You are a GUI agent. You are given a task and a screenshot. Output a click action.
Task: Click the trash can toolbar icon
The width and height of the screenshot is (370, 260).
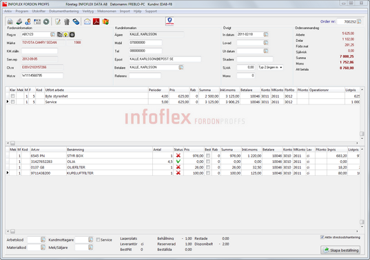tap(67, 22)
